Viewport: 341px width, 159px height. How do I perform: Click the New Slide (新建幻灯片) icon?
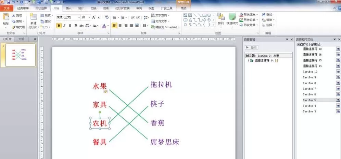[33, 17]
